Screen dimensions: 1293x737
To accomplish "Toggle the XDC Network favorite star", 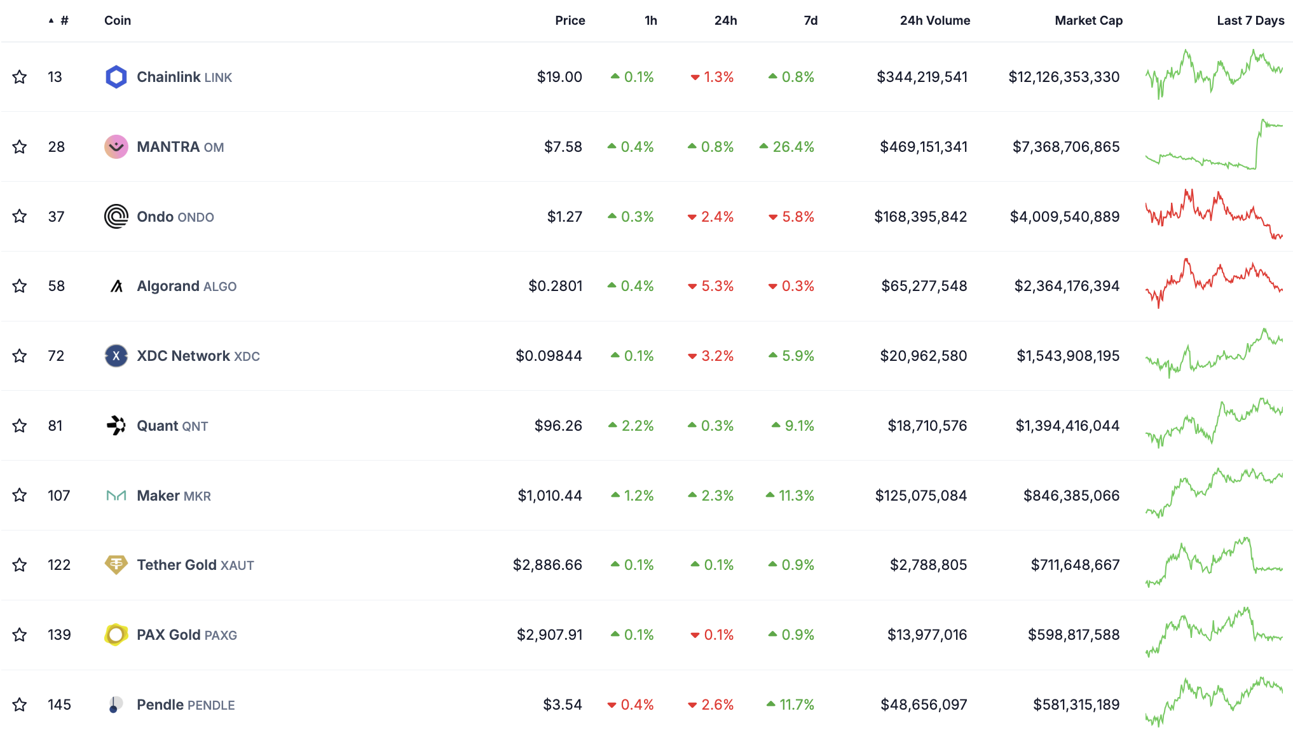I will 20,356.
